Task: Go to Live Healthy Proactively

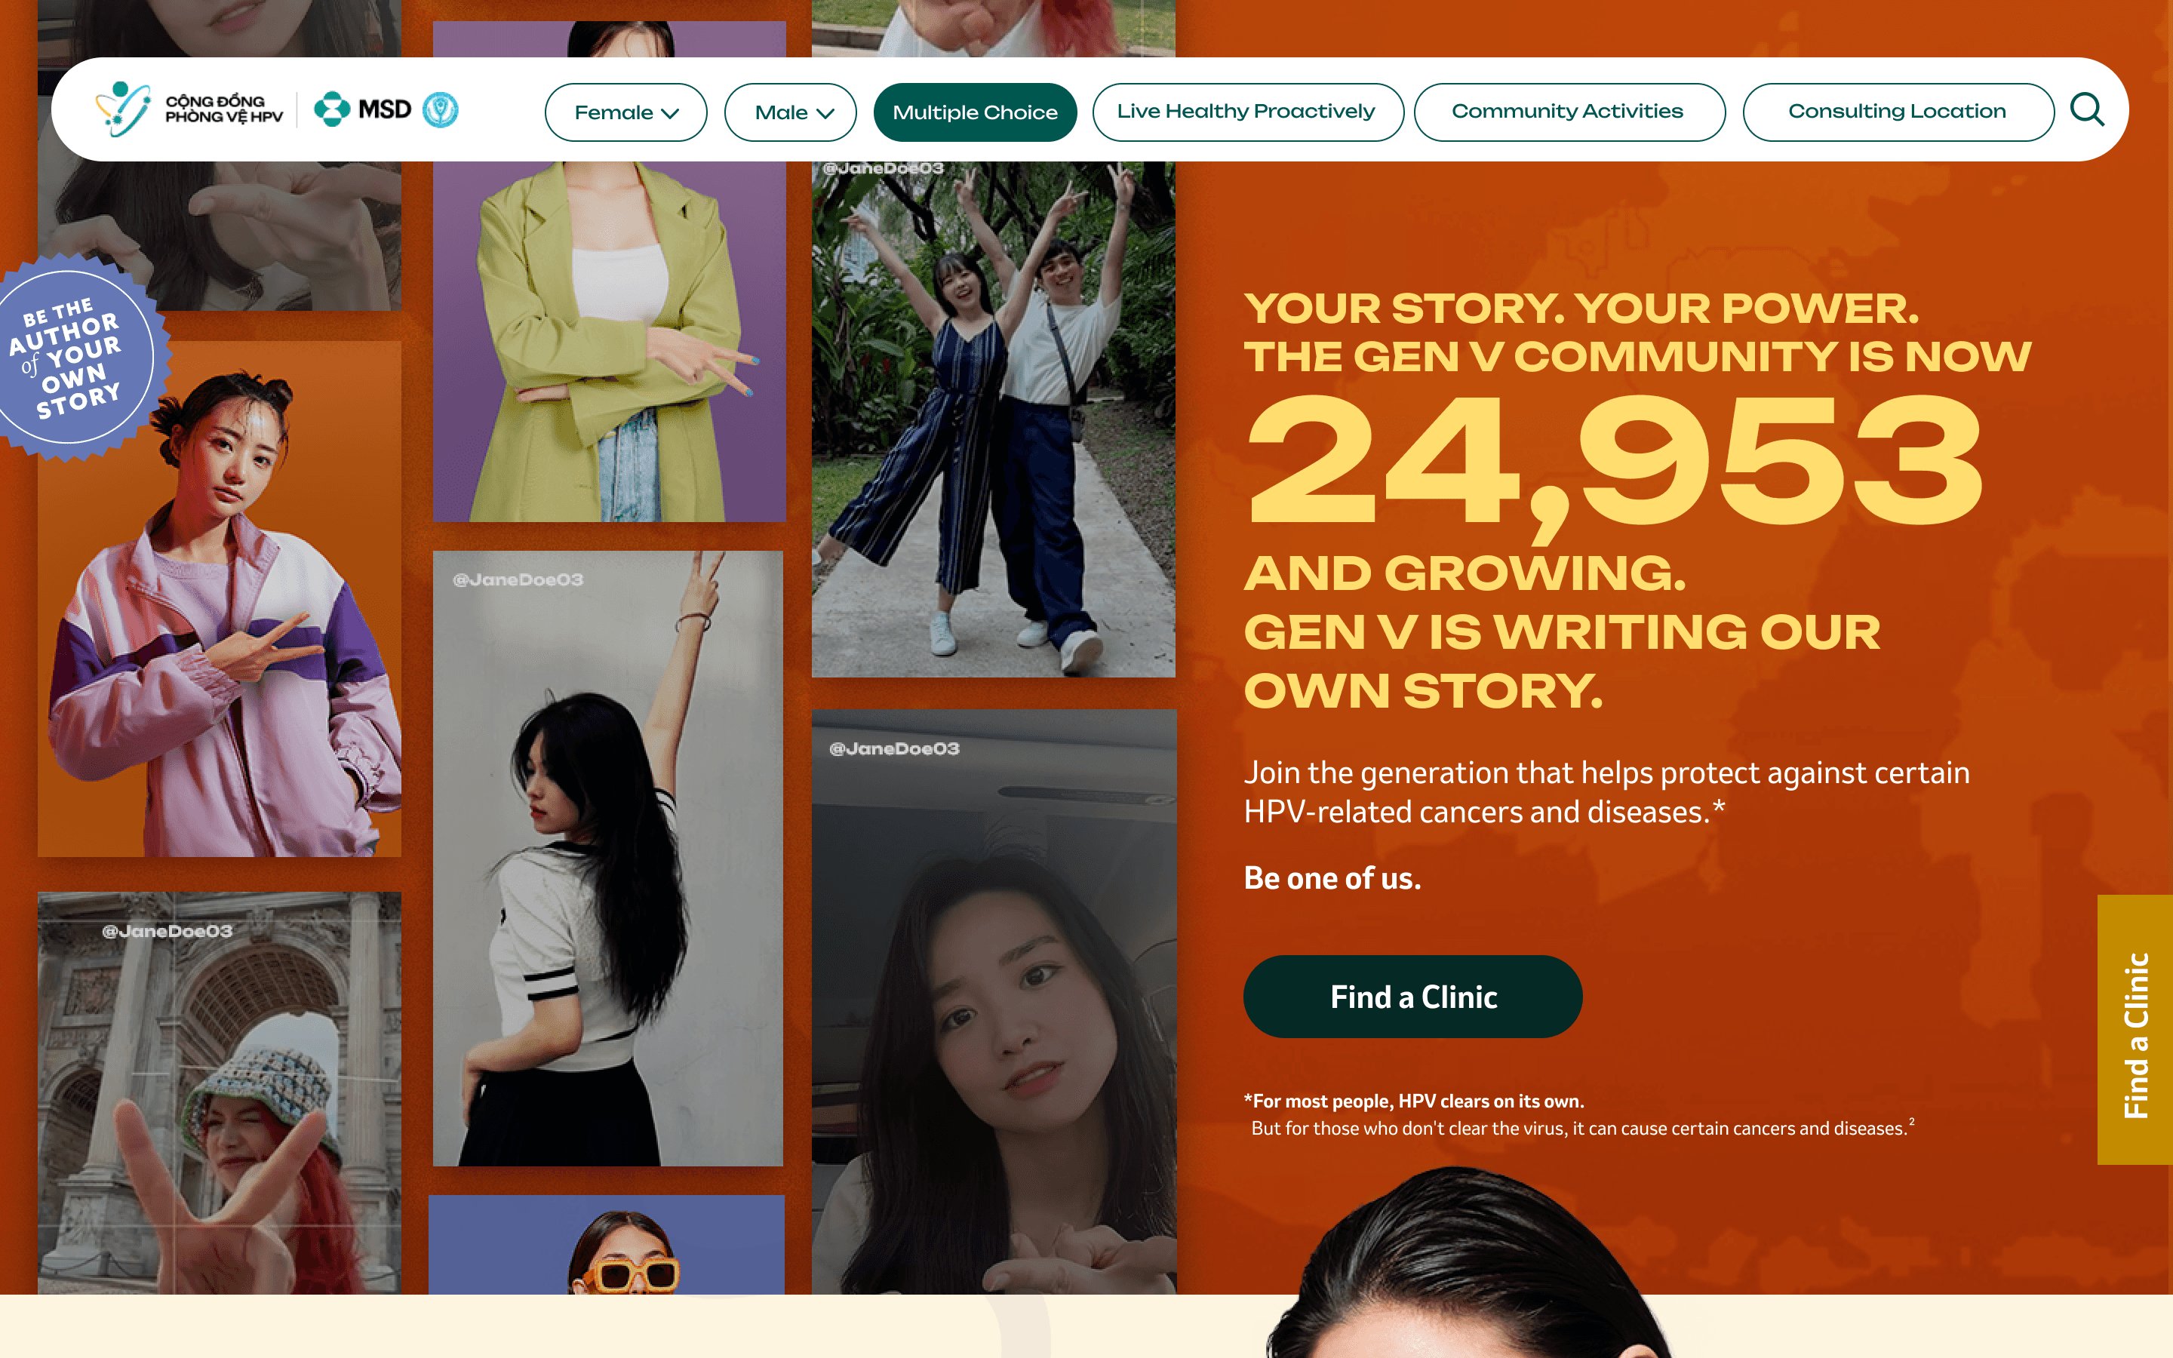Action: pos(1247,112)
